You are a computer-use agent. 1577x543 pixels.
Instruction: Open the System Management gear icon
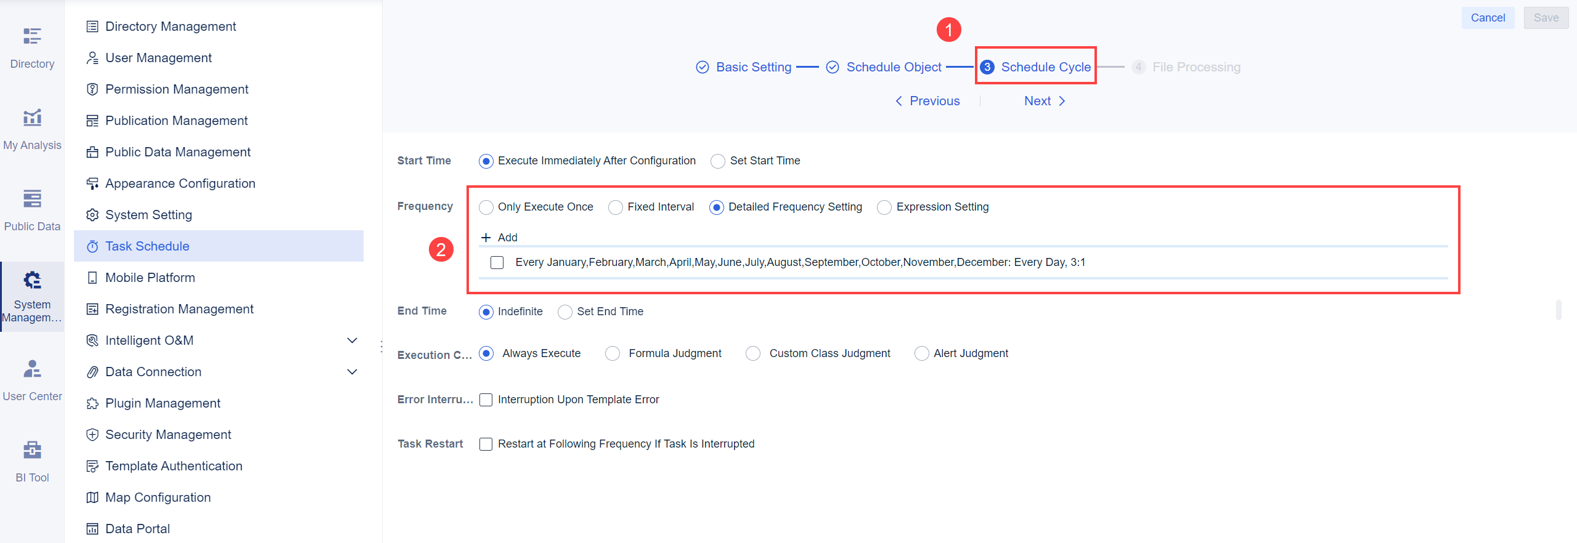point(32,280)
